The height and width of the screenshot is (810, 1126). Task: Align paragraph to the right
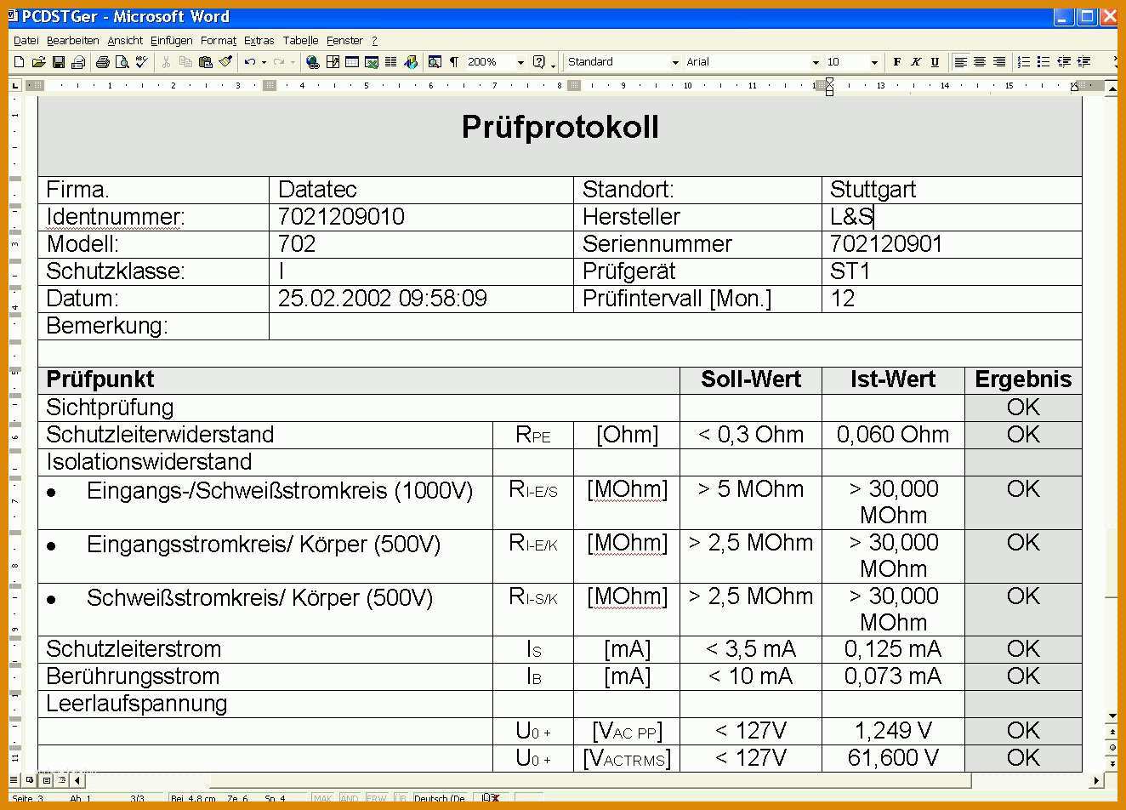(x=999, y=62)
